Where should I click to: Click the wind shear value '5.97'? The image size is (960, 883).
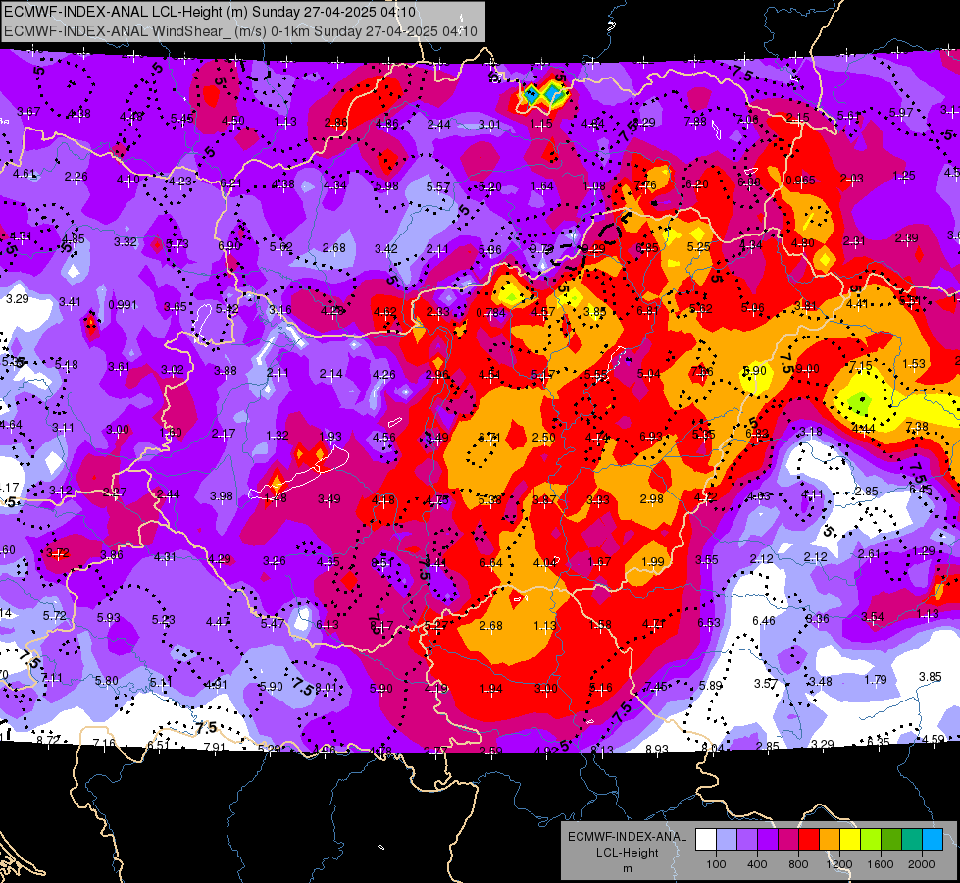tap(901, 112)
